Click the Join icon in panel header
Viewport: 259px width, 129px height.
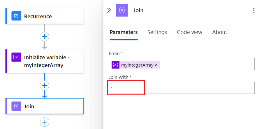[122, 10]
